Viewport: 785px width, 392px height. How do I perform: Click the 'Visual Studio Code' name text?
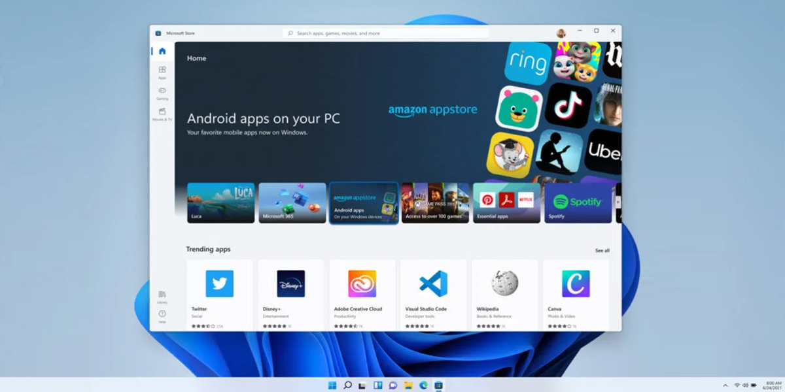coord(426,309)
